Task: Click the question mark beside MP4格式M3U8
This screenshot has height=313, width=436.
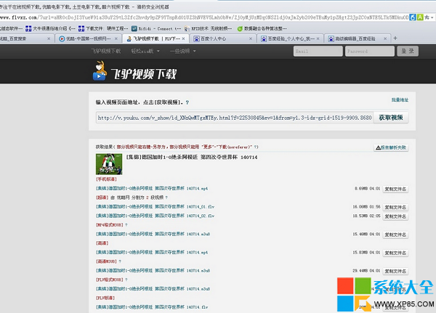Action: [126, 225]
